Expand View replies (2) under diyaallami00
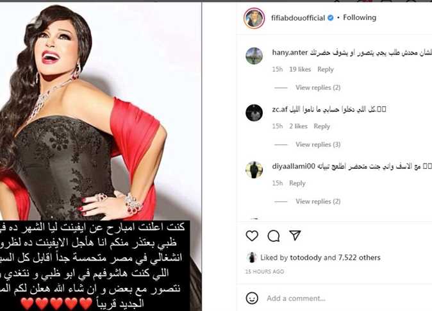This screenshot has width=432, height=311. click(x=318, y=201)
